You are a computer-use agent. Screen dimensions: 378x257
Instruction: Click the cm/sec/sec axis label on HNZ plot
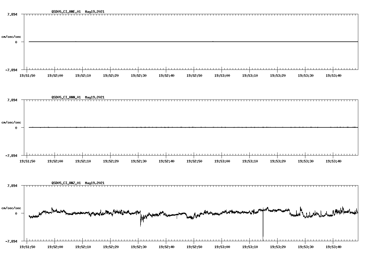[11, 207]
